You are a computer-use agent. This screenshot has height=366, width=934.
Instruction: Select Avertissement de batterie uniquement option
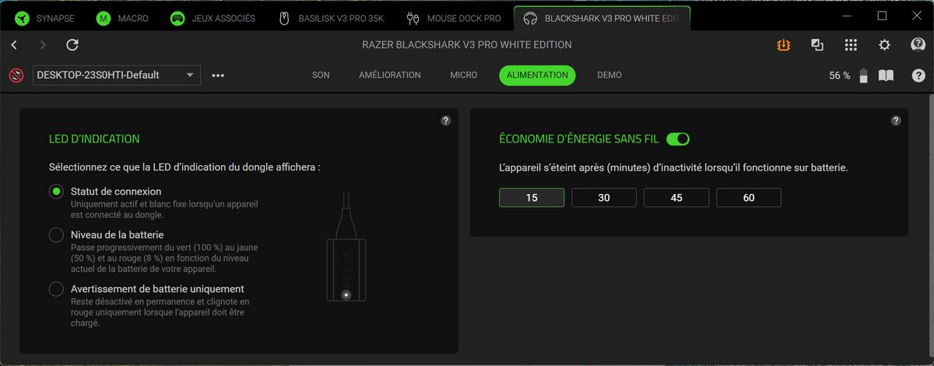(56, 289)
